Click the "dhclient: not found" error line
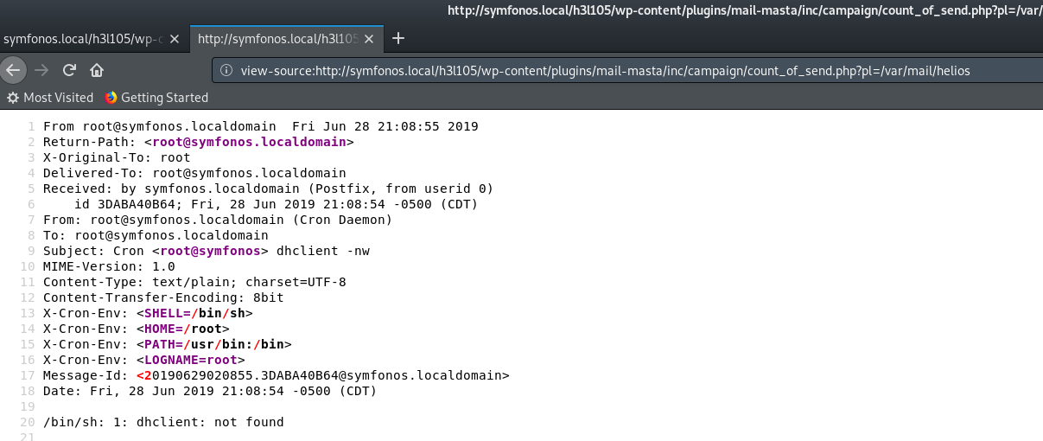 (163, 422)
